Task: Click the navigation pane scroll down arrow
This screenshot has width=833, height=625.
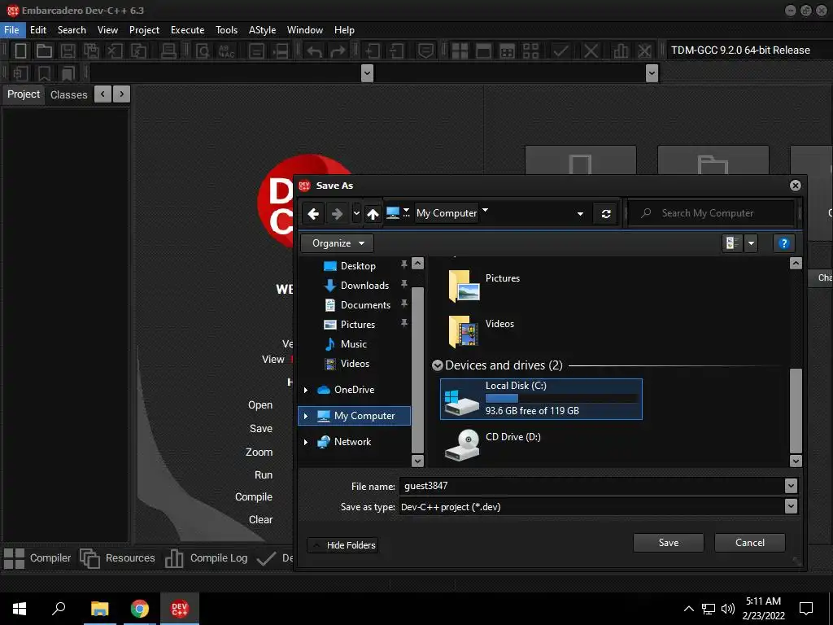Action: pos(417,461)
